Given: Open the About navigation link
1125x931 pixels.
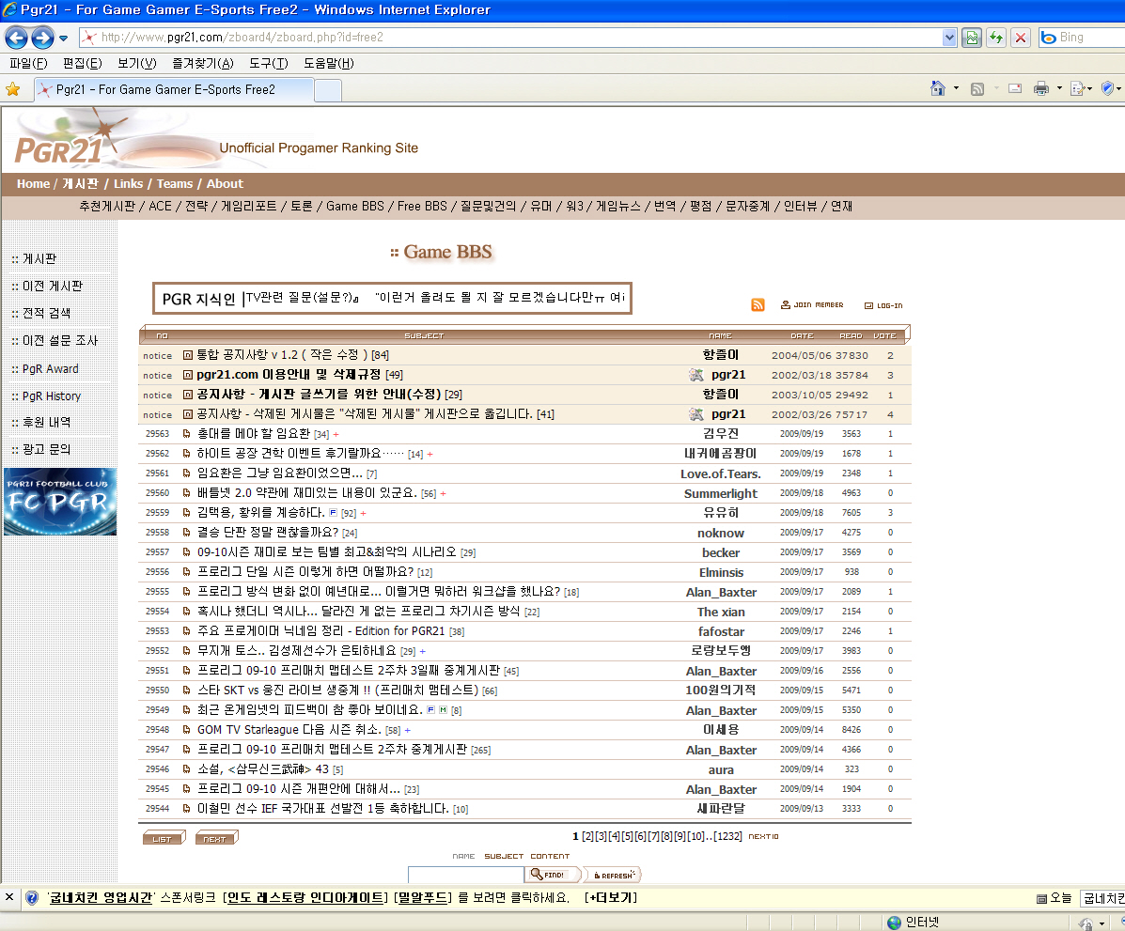Looking at the screenshot, I should (x=225, y=183).
